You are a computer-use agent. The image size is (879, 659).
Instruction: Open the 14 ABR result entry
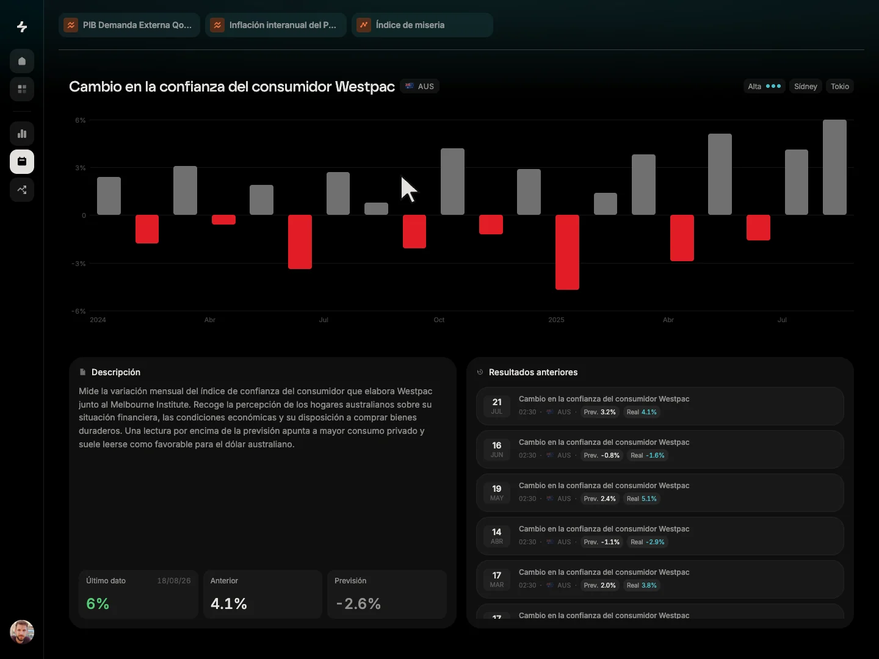click(x=660, y=536)
